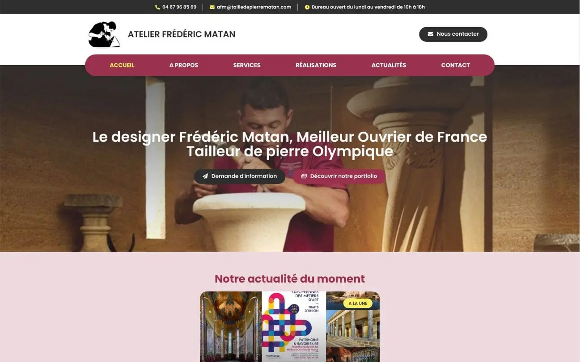Select CONTACT in navigation bar
580x362 pixels.
point(456,65)
